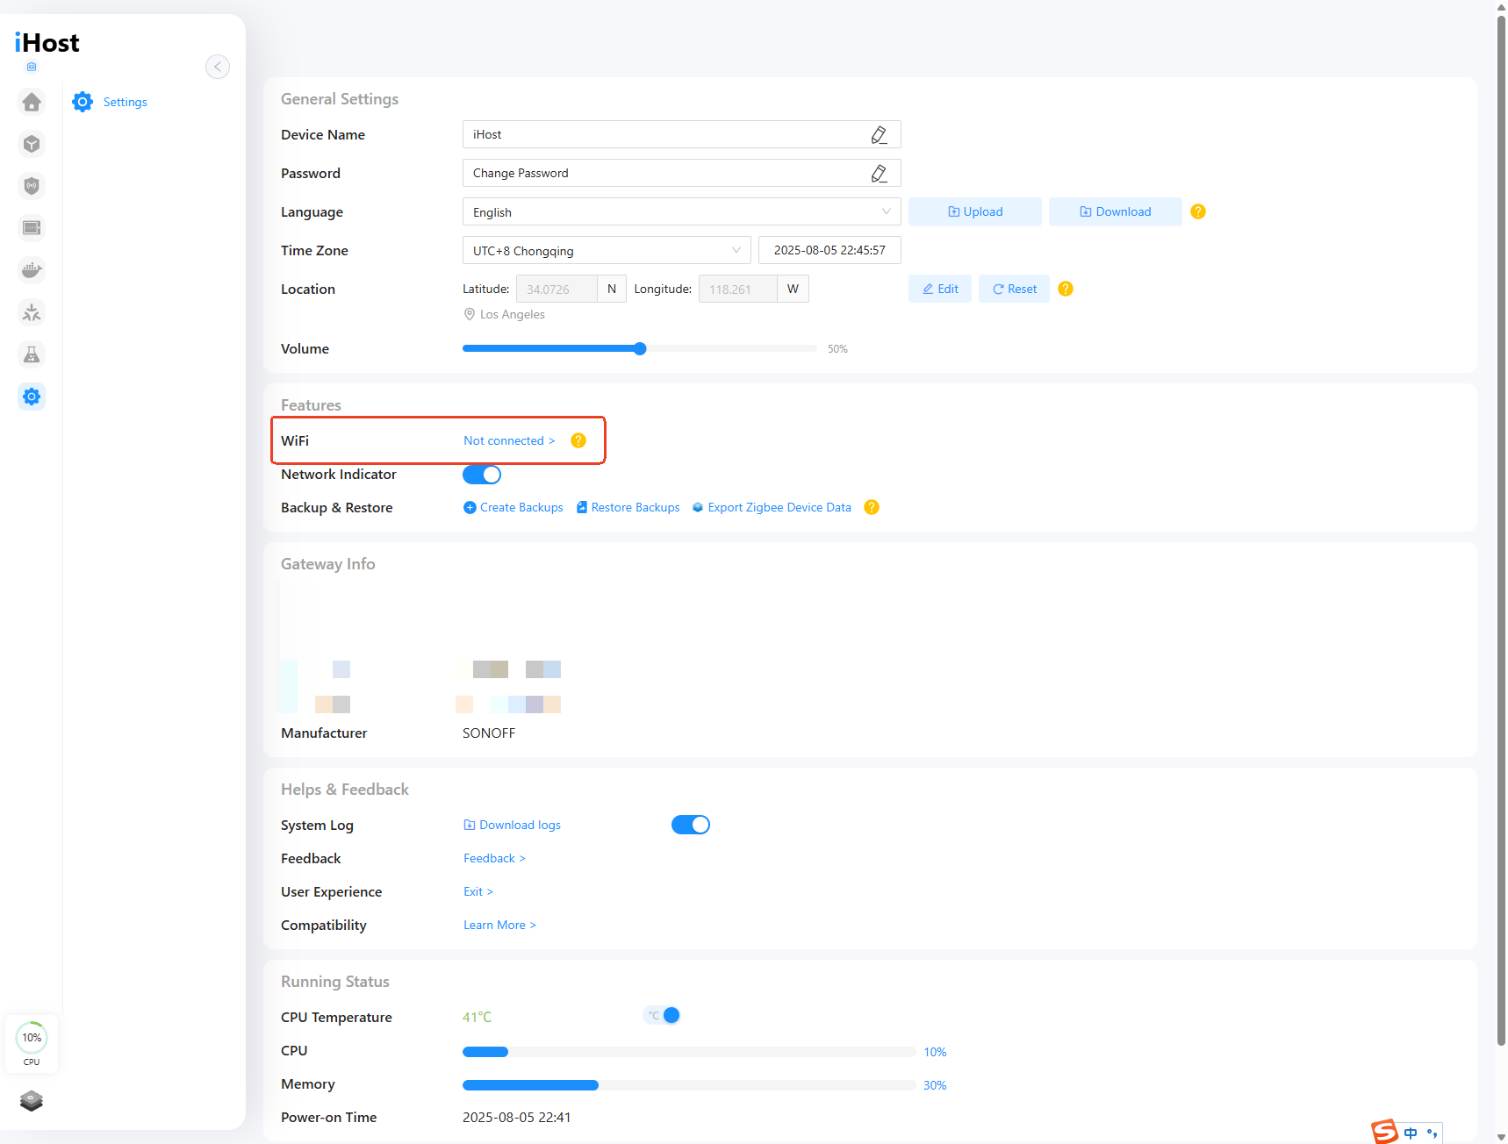
Task: Open the Language dropdown showing English
Action: (681, 211)
